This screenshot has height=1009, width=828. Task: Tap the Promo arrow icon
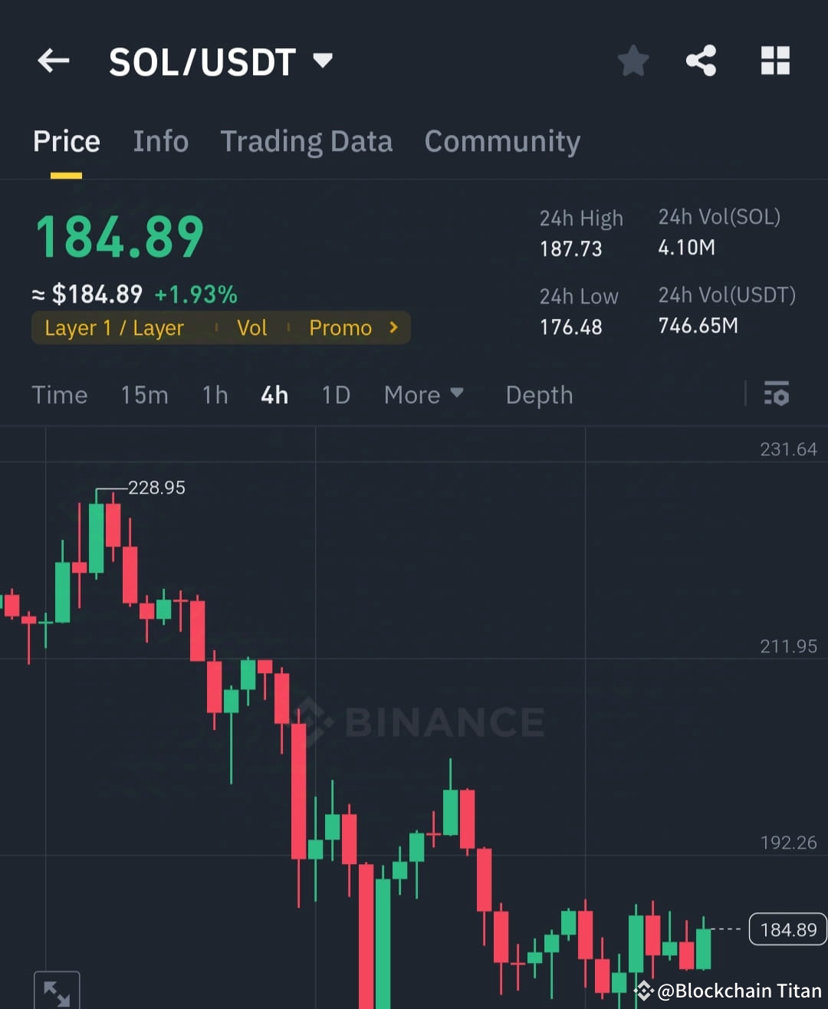tap(393, 327)
